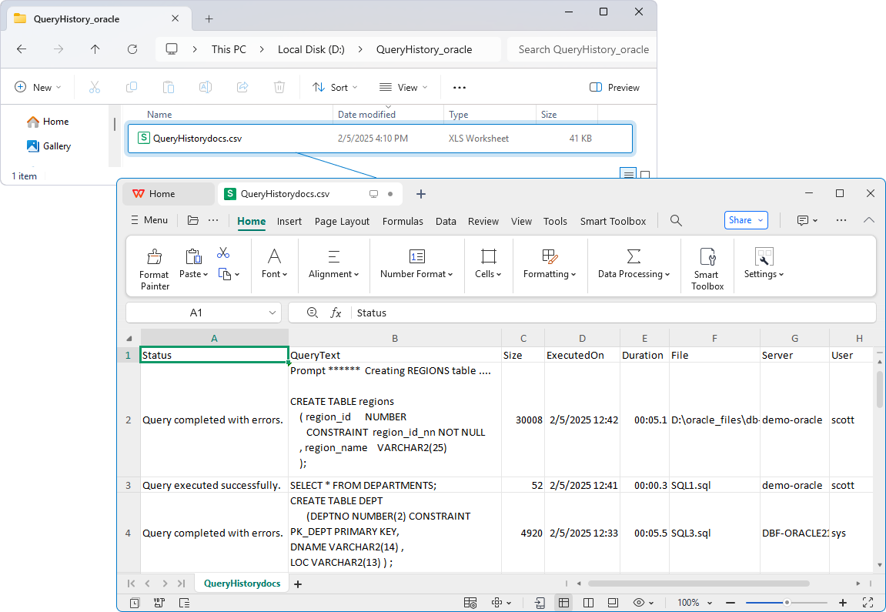Open the Insert ribbon tab
Screen dimensions: 886x612
pyautogui.click(x=289, y=222)
